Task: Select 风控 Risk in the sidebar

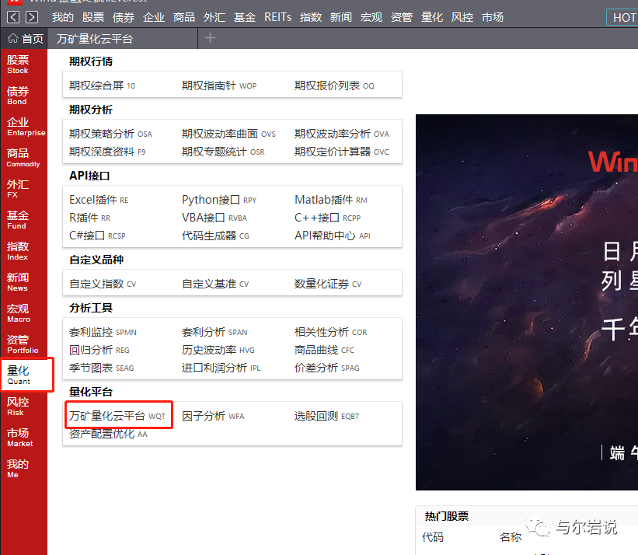Action: coord(18,407)
